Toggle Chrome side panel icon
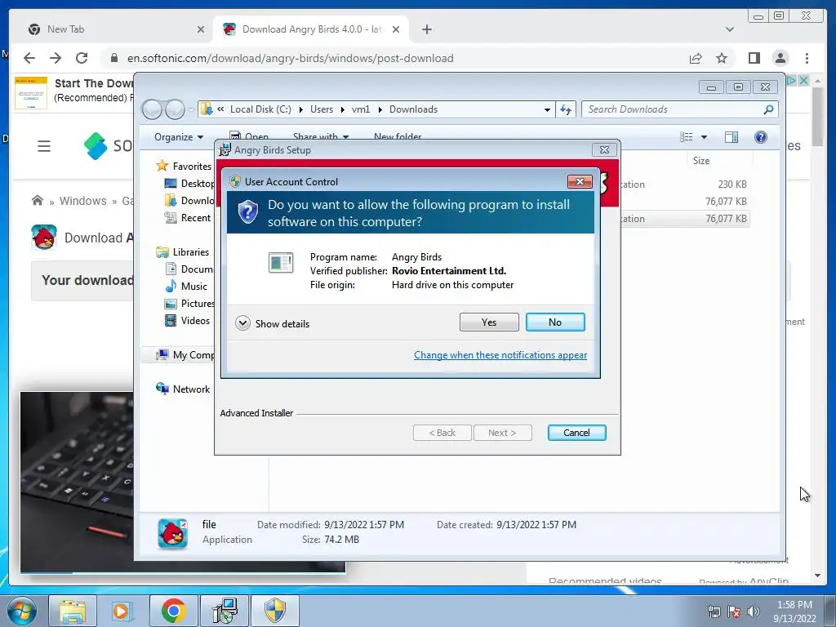Screen dimensions: 836x627 [x=754, y=58]
